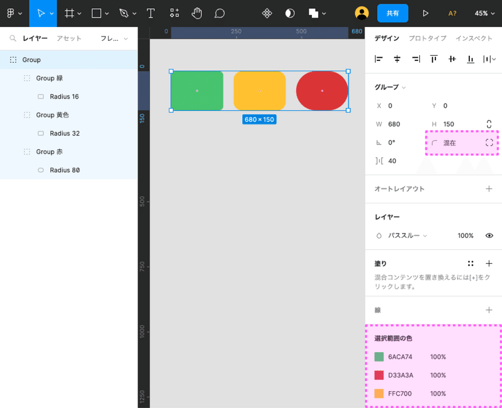This screenshot has height=408, width=502.
Task: Switch to the インスペクト tab
Action: [474, 38]
